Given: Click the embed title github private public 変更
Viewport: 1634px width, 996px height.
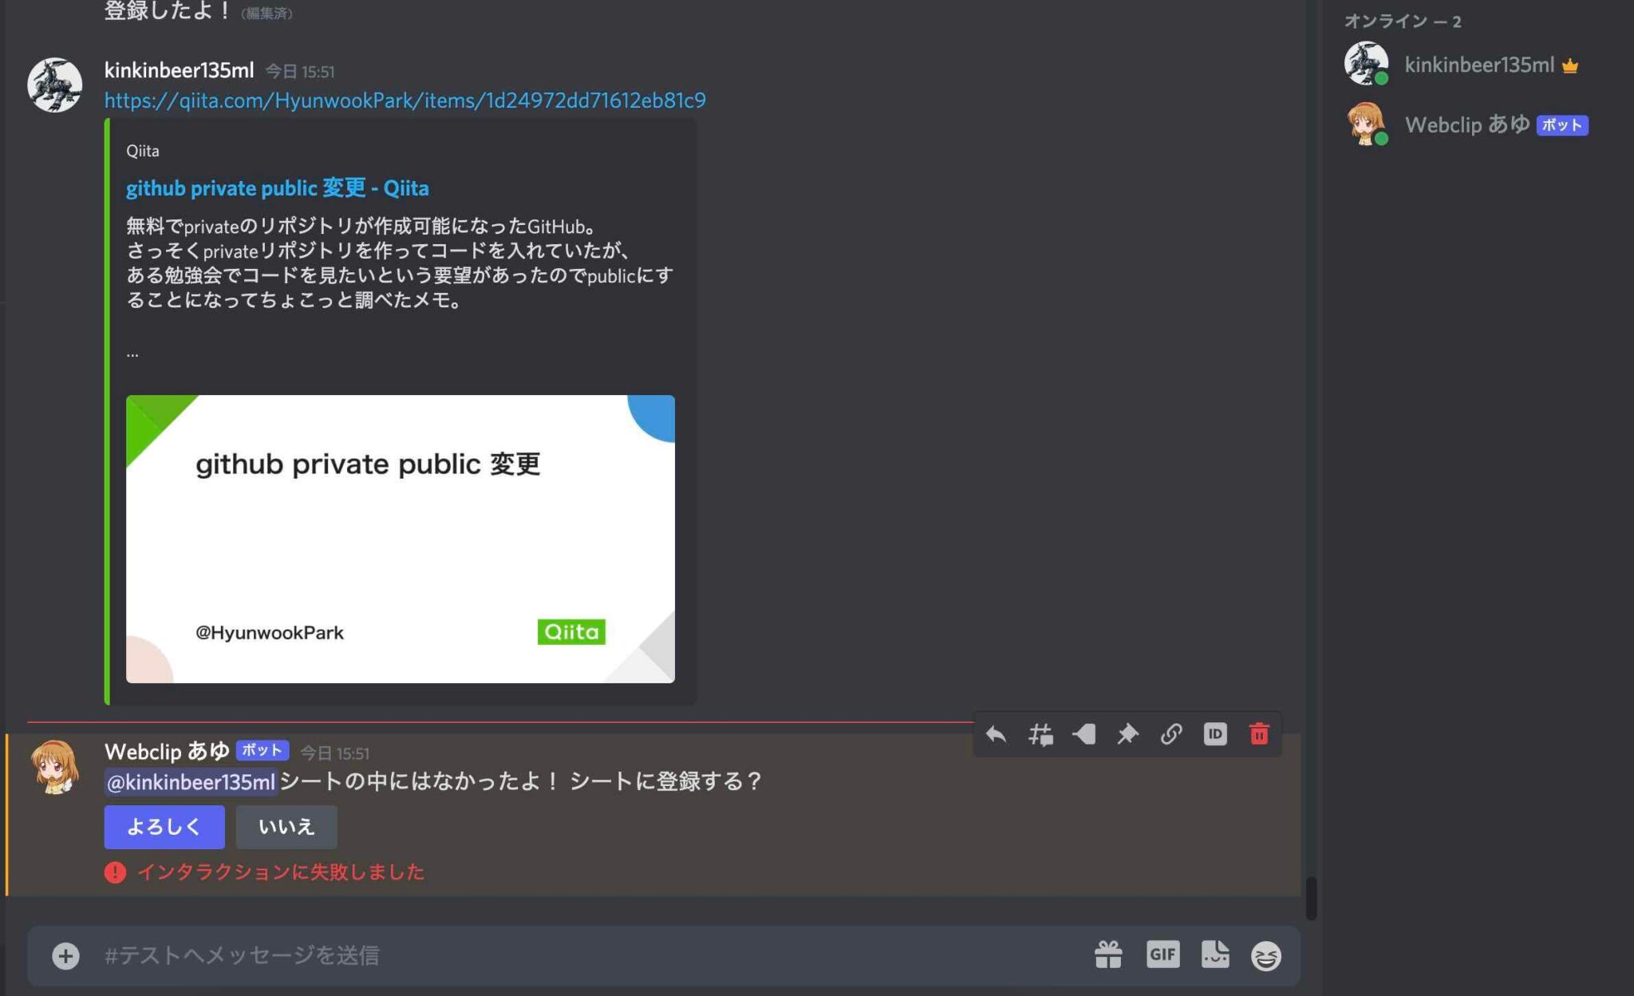Looking at the screenshot, I should click(x=278, y=188).
